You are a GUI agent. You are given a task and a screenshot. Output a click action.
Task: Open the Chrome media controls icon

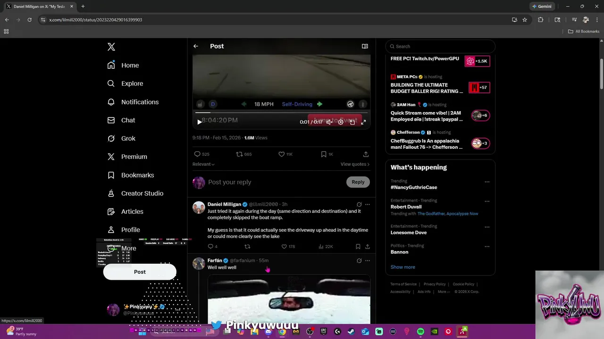pyautogui.click(x=574, y=20)
